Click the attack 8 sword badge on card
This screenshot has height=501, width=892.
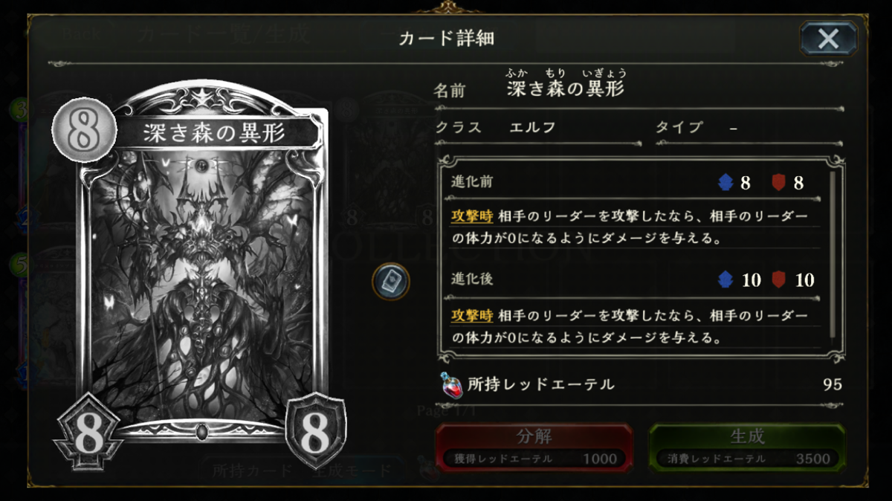tap(88, 436)
